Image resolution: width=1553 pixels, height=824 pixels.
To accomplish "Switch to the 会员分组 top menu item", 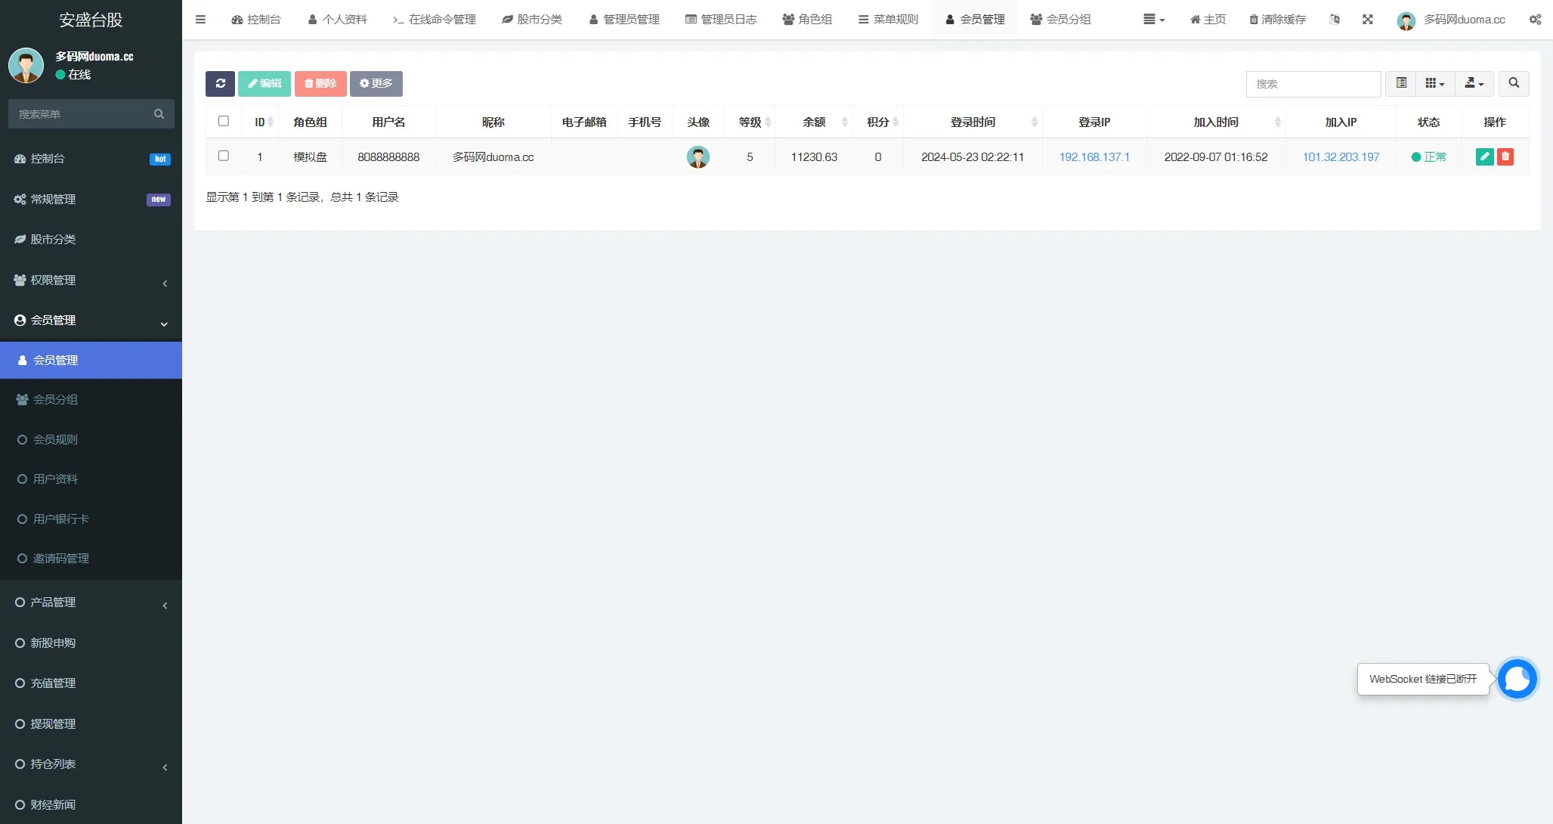I will coord(1061,19).
